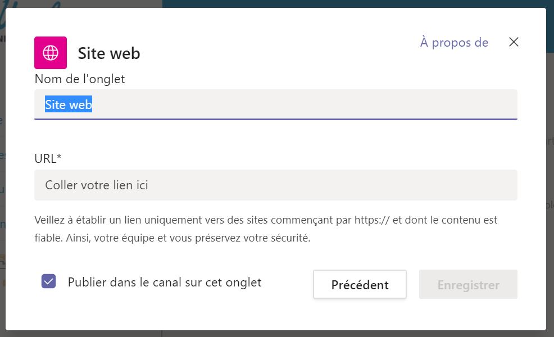Click the Site web dialog title

[x=109, y=53]
